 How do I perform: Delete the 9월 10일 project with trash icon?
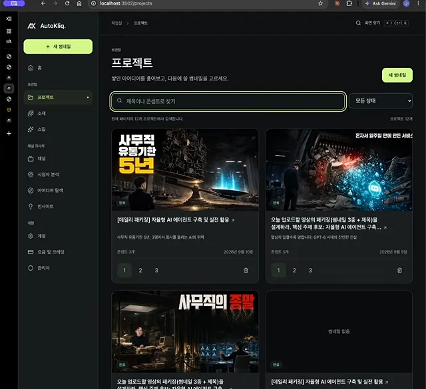point(246,271)
